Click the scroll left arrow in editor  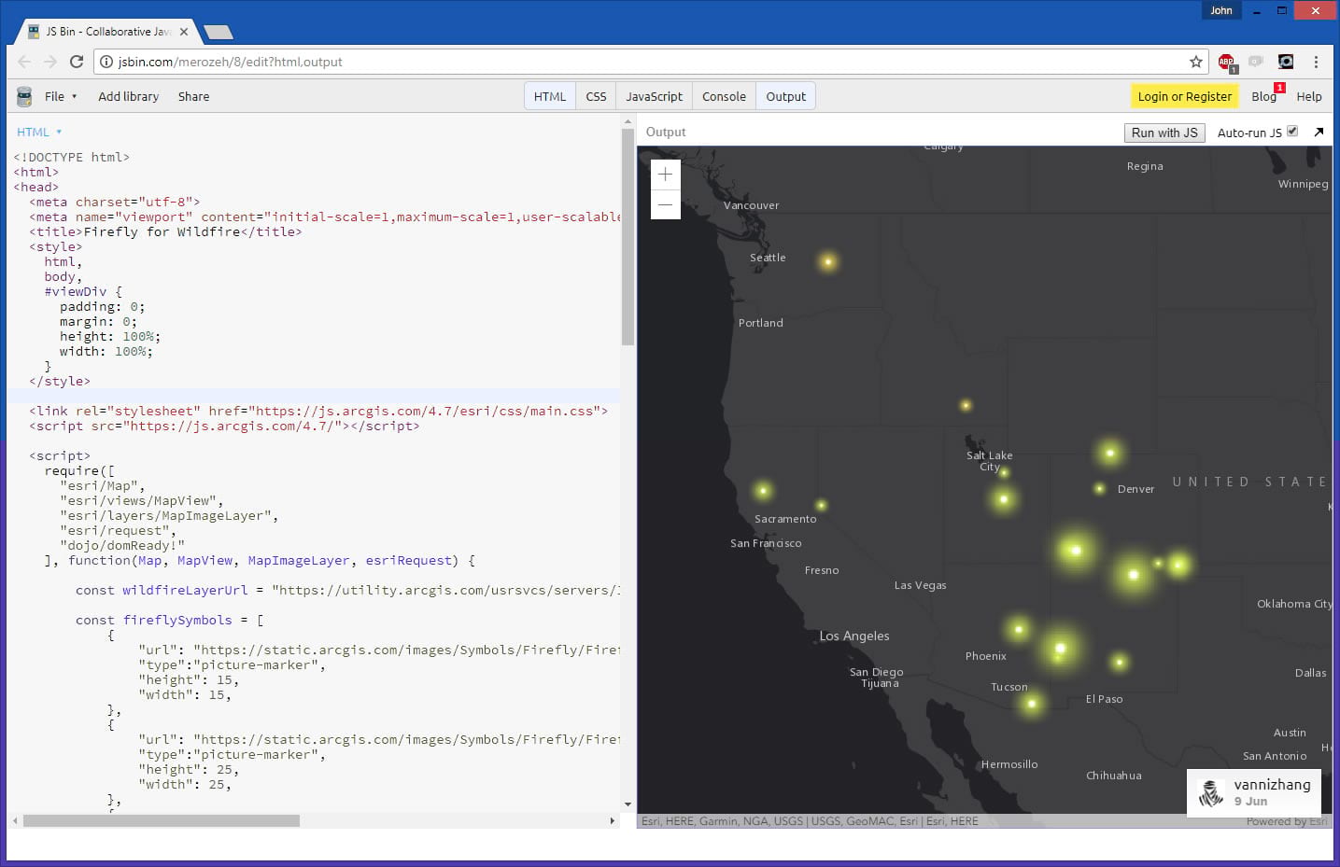coord(15,821)
